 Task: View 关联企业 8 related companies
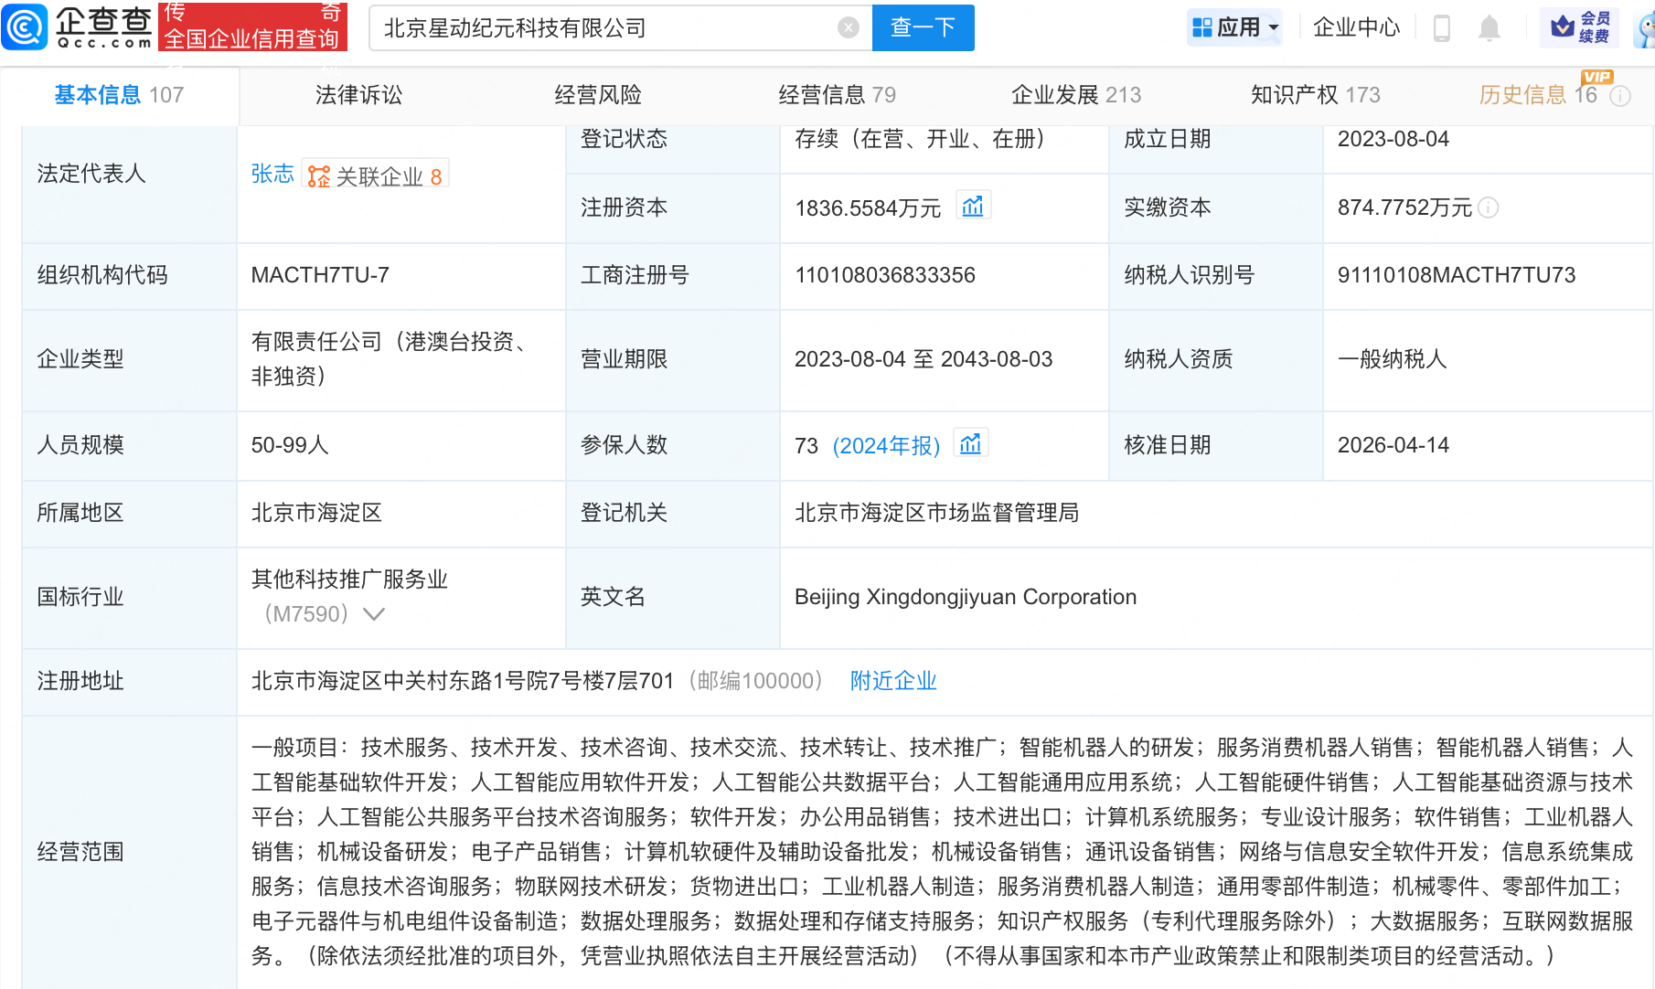point(377,176)
